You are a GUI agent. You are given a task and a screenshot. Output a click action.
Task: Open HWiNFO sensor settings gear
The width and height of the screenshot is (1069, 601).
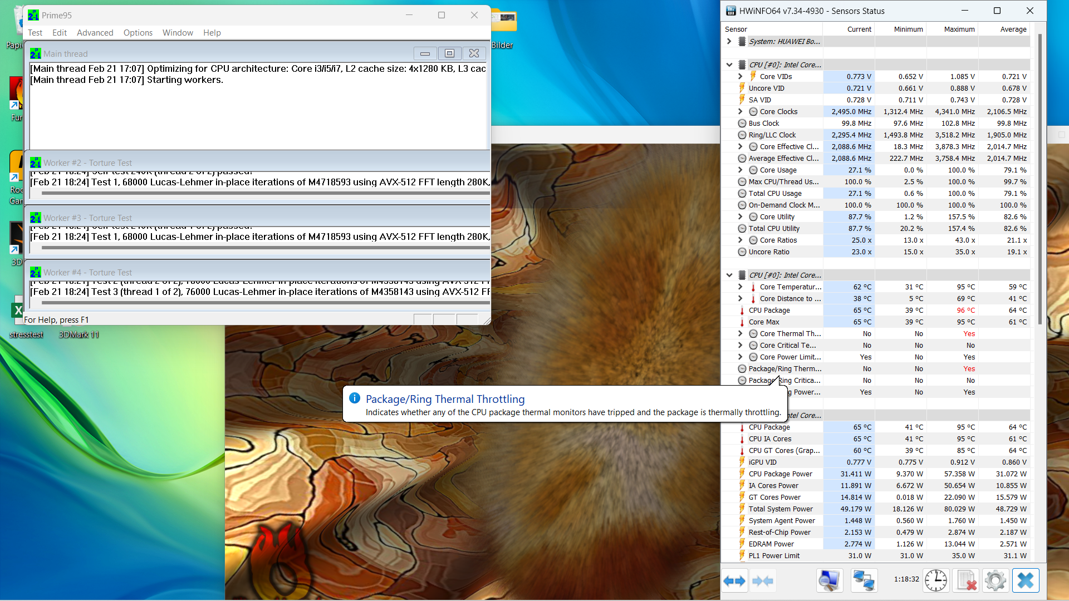pyautogui.click(x=996, y=581)
